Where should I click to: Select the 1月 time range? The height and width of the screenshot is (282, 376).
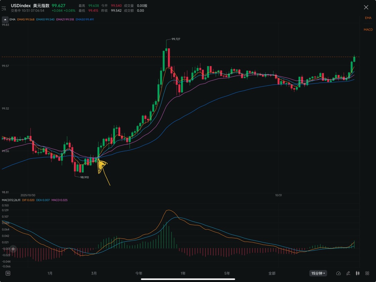pyautogui.click(x=50, y=273)
